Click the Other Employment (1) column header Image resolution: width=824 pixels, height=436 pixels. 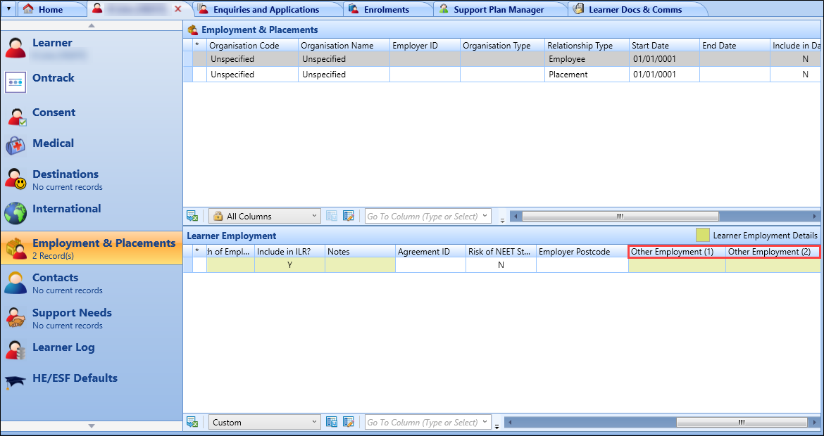(x=677, y=252)
